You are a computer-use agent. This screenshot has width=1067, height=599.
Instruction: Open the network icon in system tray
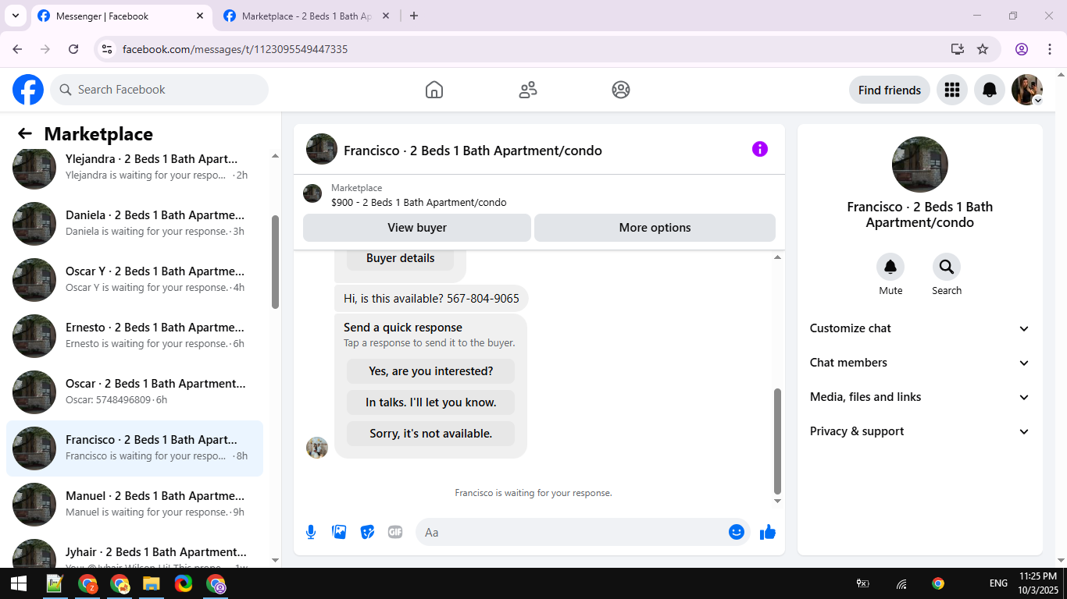[901, 583]
